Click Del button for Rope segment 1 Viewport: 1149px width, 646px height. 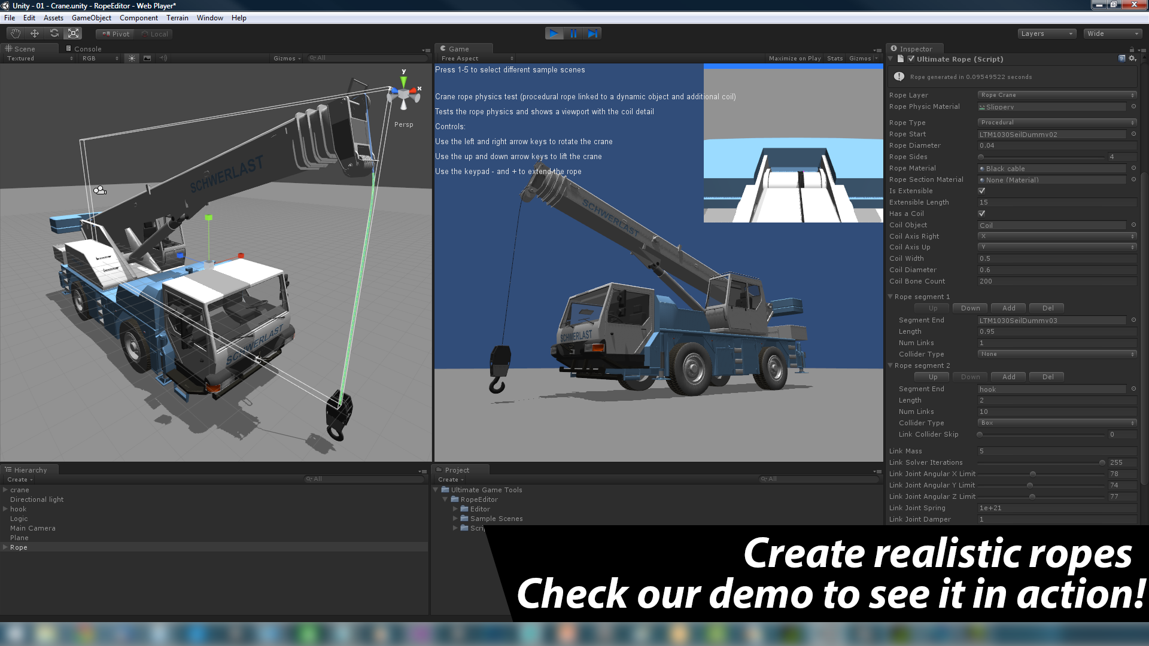point(1047,307)
